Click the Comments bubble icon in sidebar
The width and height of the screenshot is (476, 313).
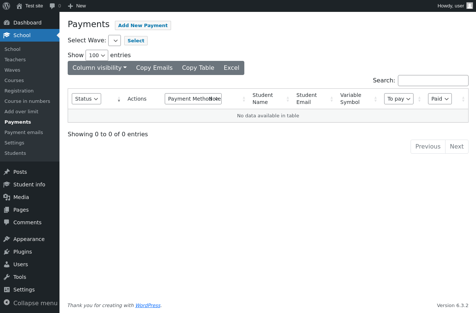7,222
